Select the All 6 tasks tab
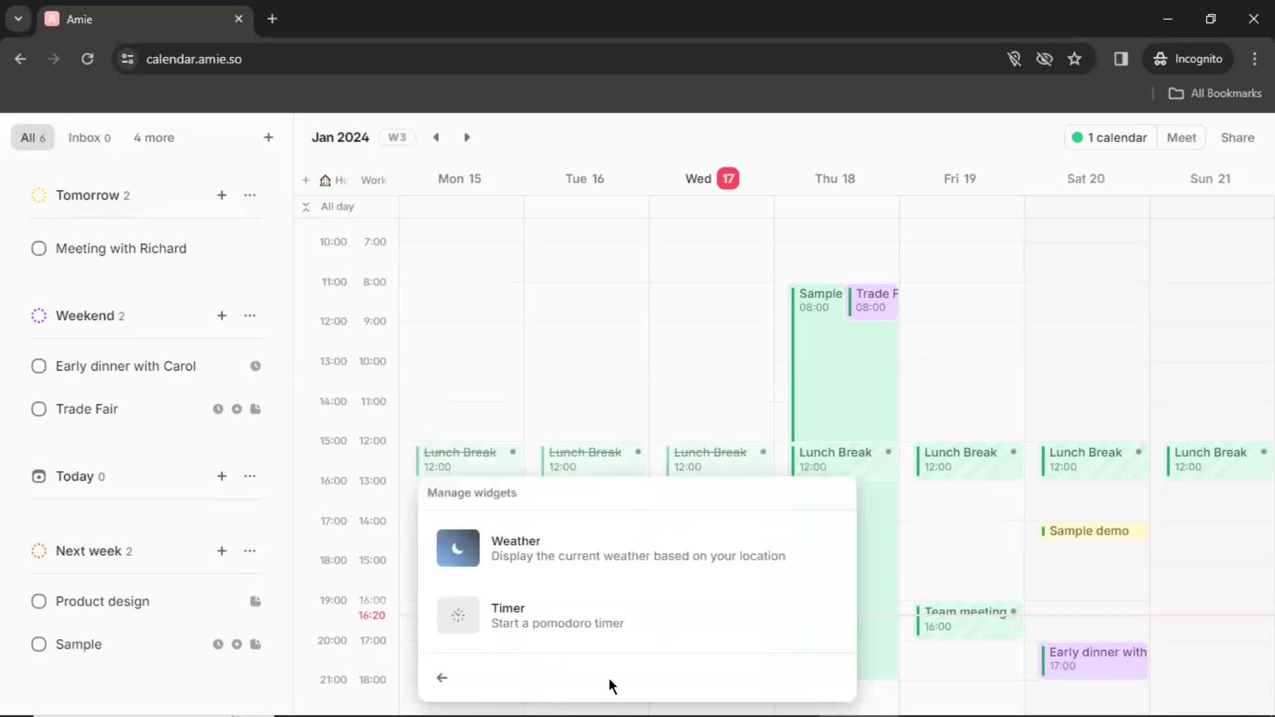 tap(33, 137)
